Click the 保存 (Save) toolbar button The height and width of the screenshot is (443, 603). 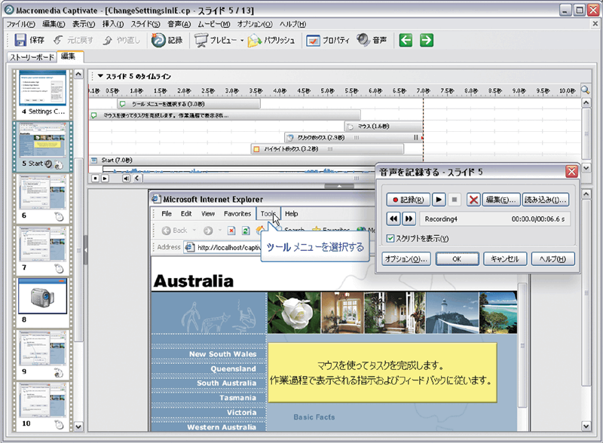point(29,40)
